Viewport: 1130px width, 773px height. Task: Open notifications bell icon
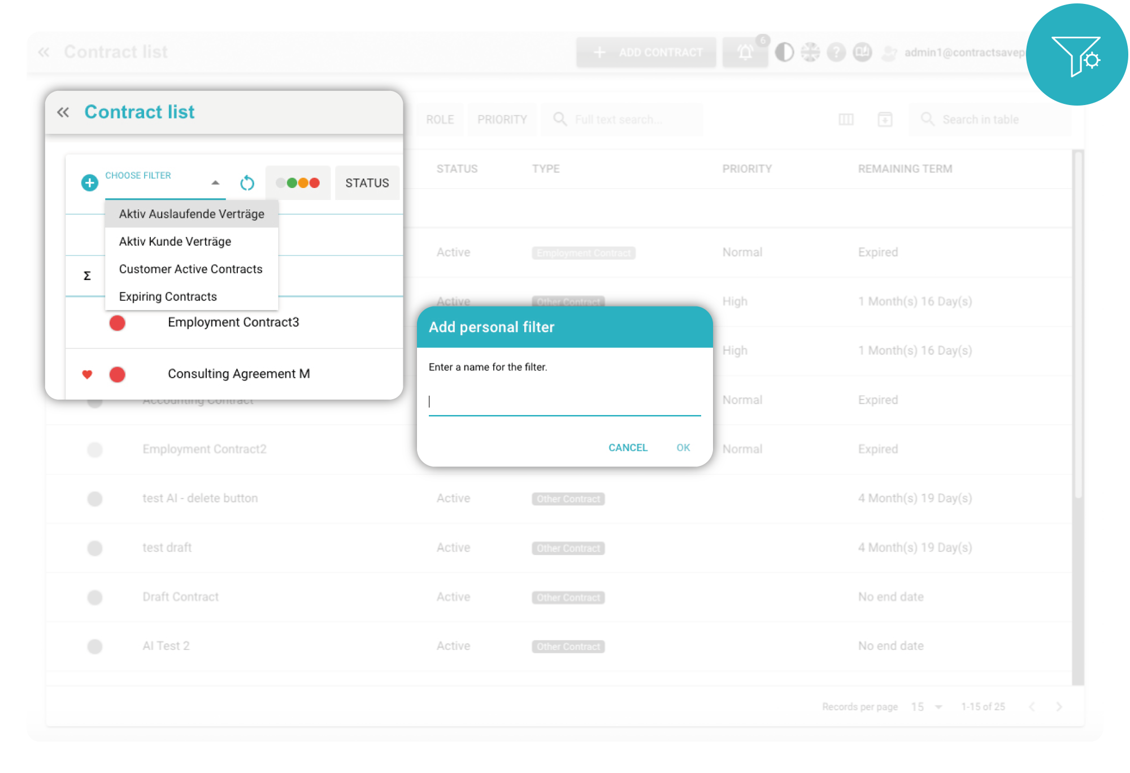[745, 53]
